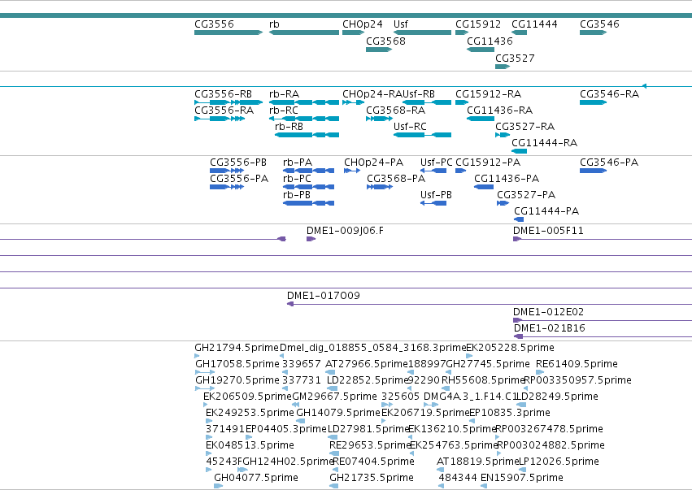This screenshot has width=692, height=490.
Task: Open the rb-PA protein feature
Action: (x=308, y=171)
